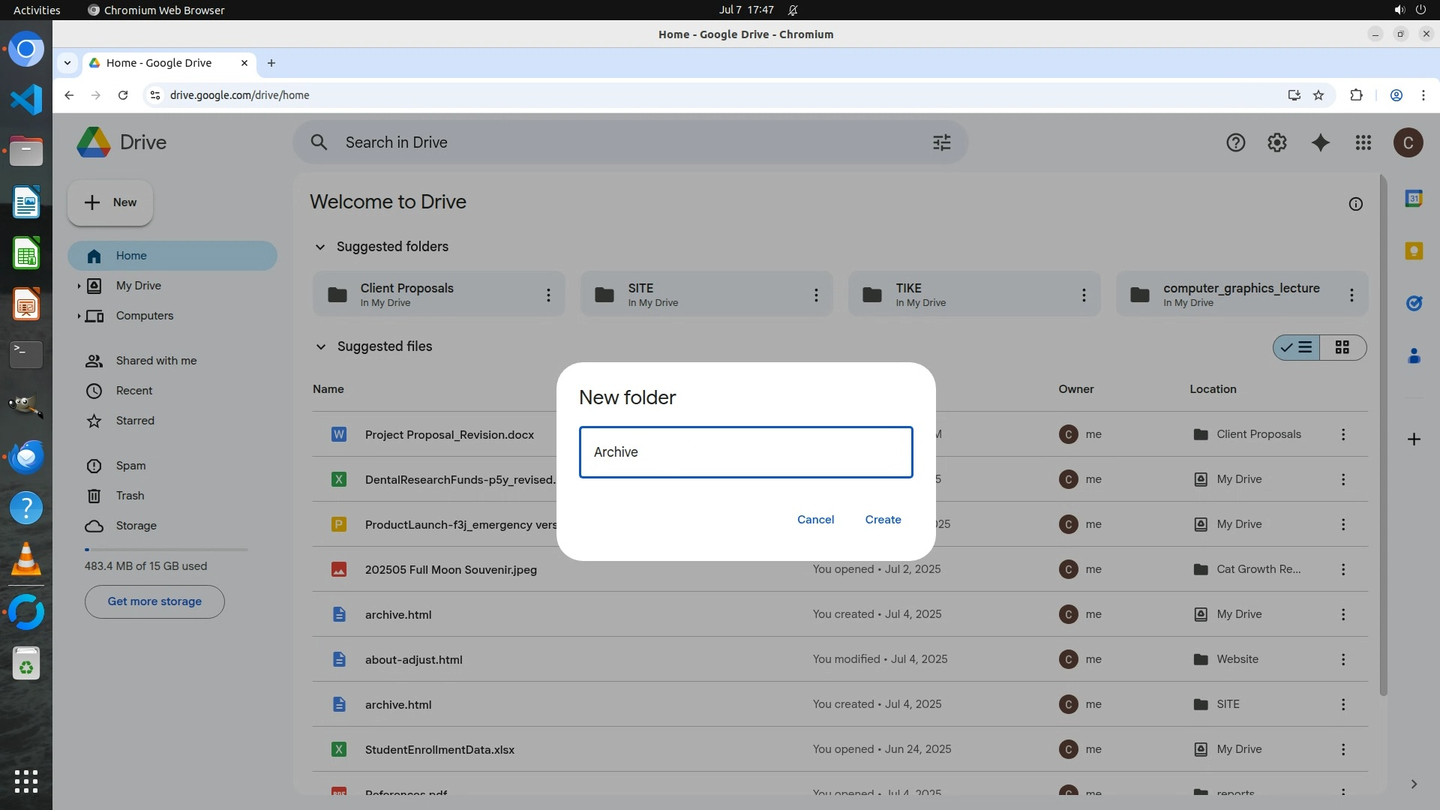Open Google Keep side panel icon
The width and height of the screenshot is (1440, 810).
(x=1413, y=251)
